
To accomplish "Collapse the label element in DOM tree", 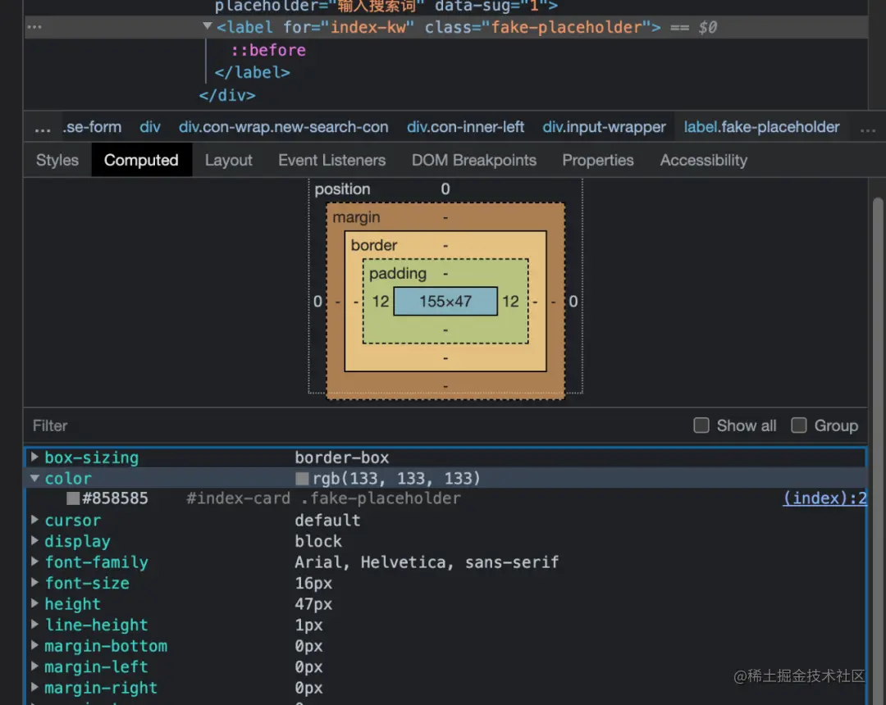I will [208, 26].
